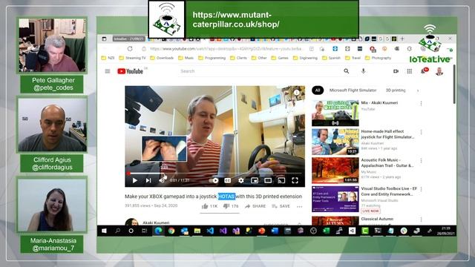
Task: Open Google Chrome from the taskbar
Action: tap(171, 231)
